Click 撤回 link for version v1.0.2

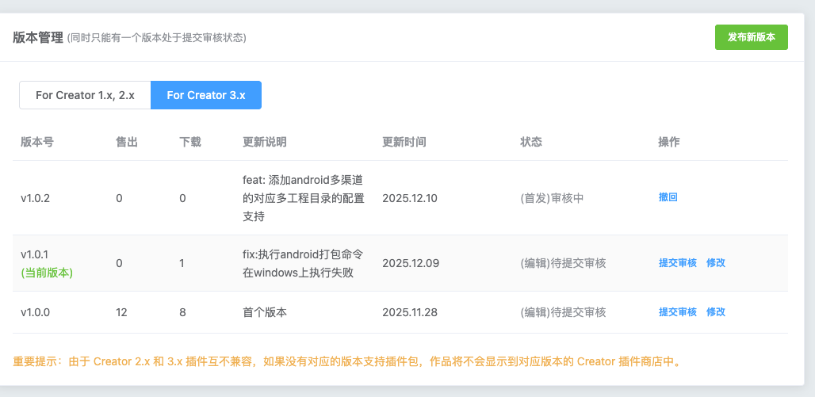tap(668, 197)
